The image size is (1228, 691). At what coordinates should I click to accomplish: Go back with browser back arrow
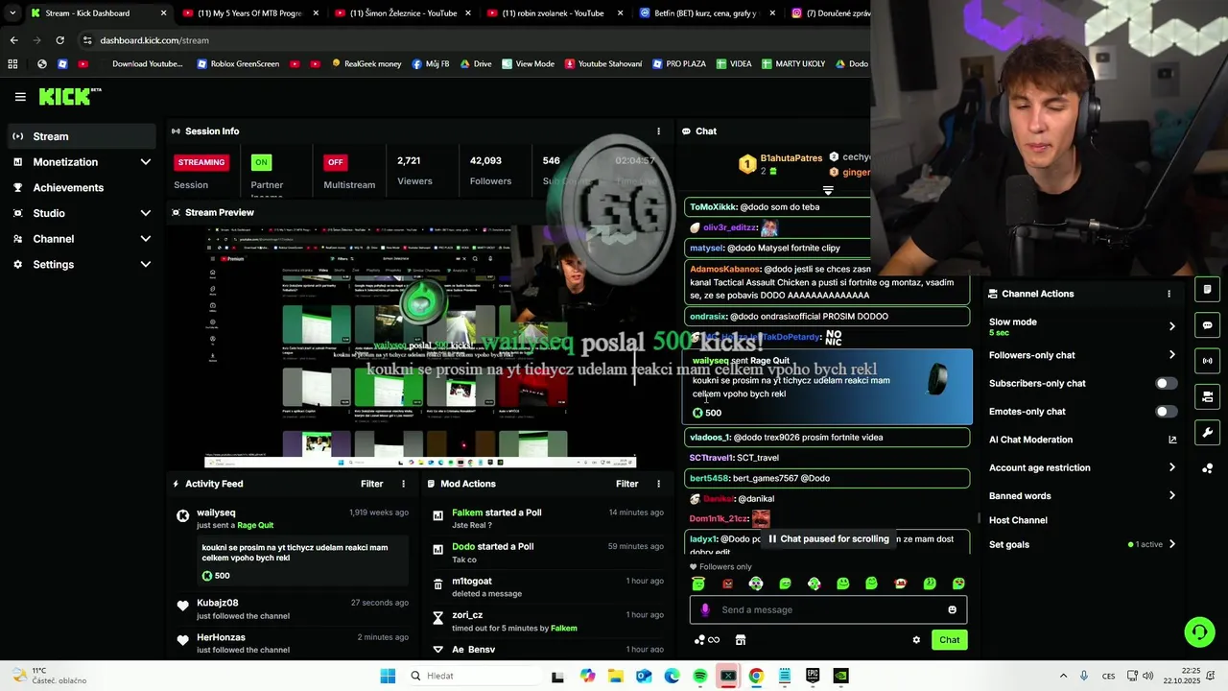click(13, 40)
